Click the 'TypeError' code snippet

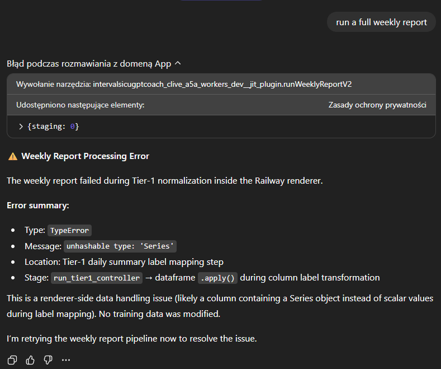point(69,230)
